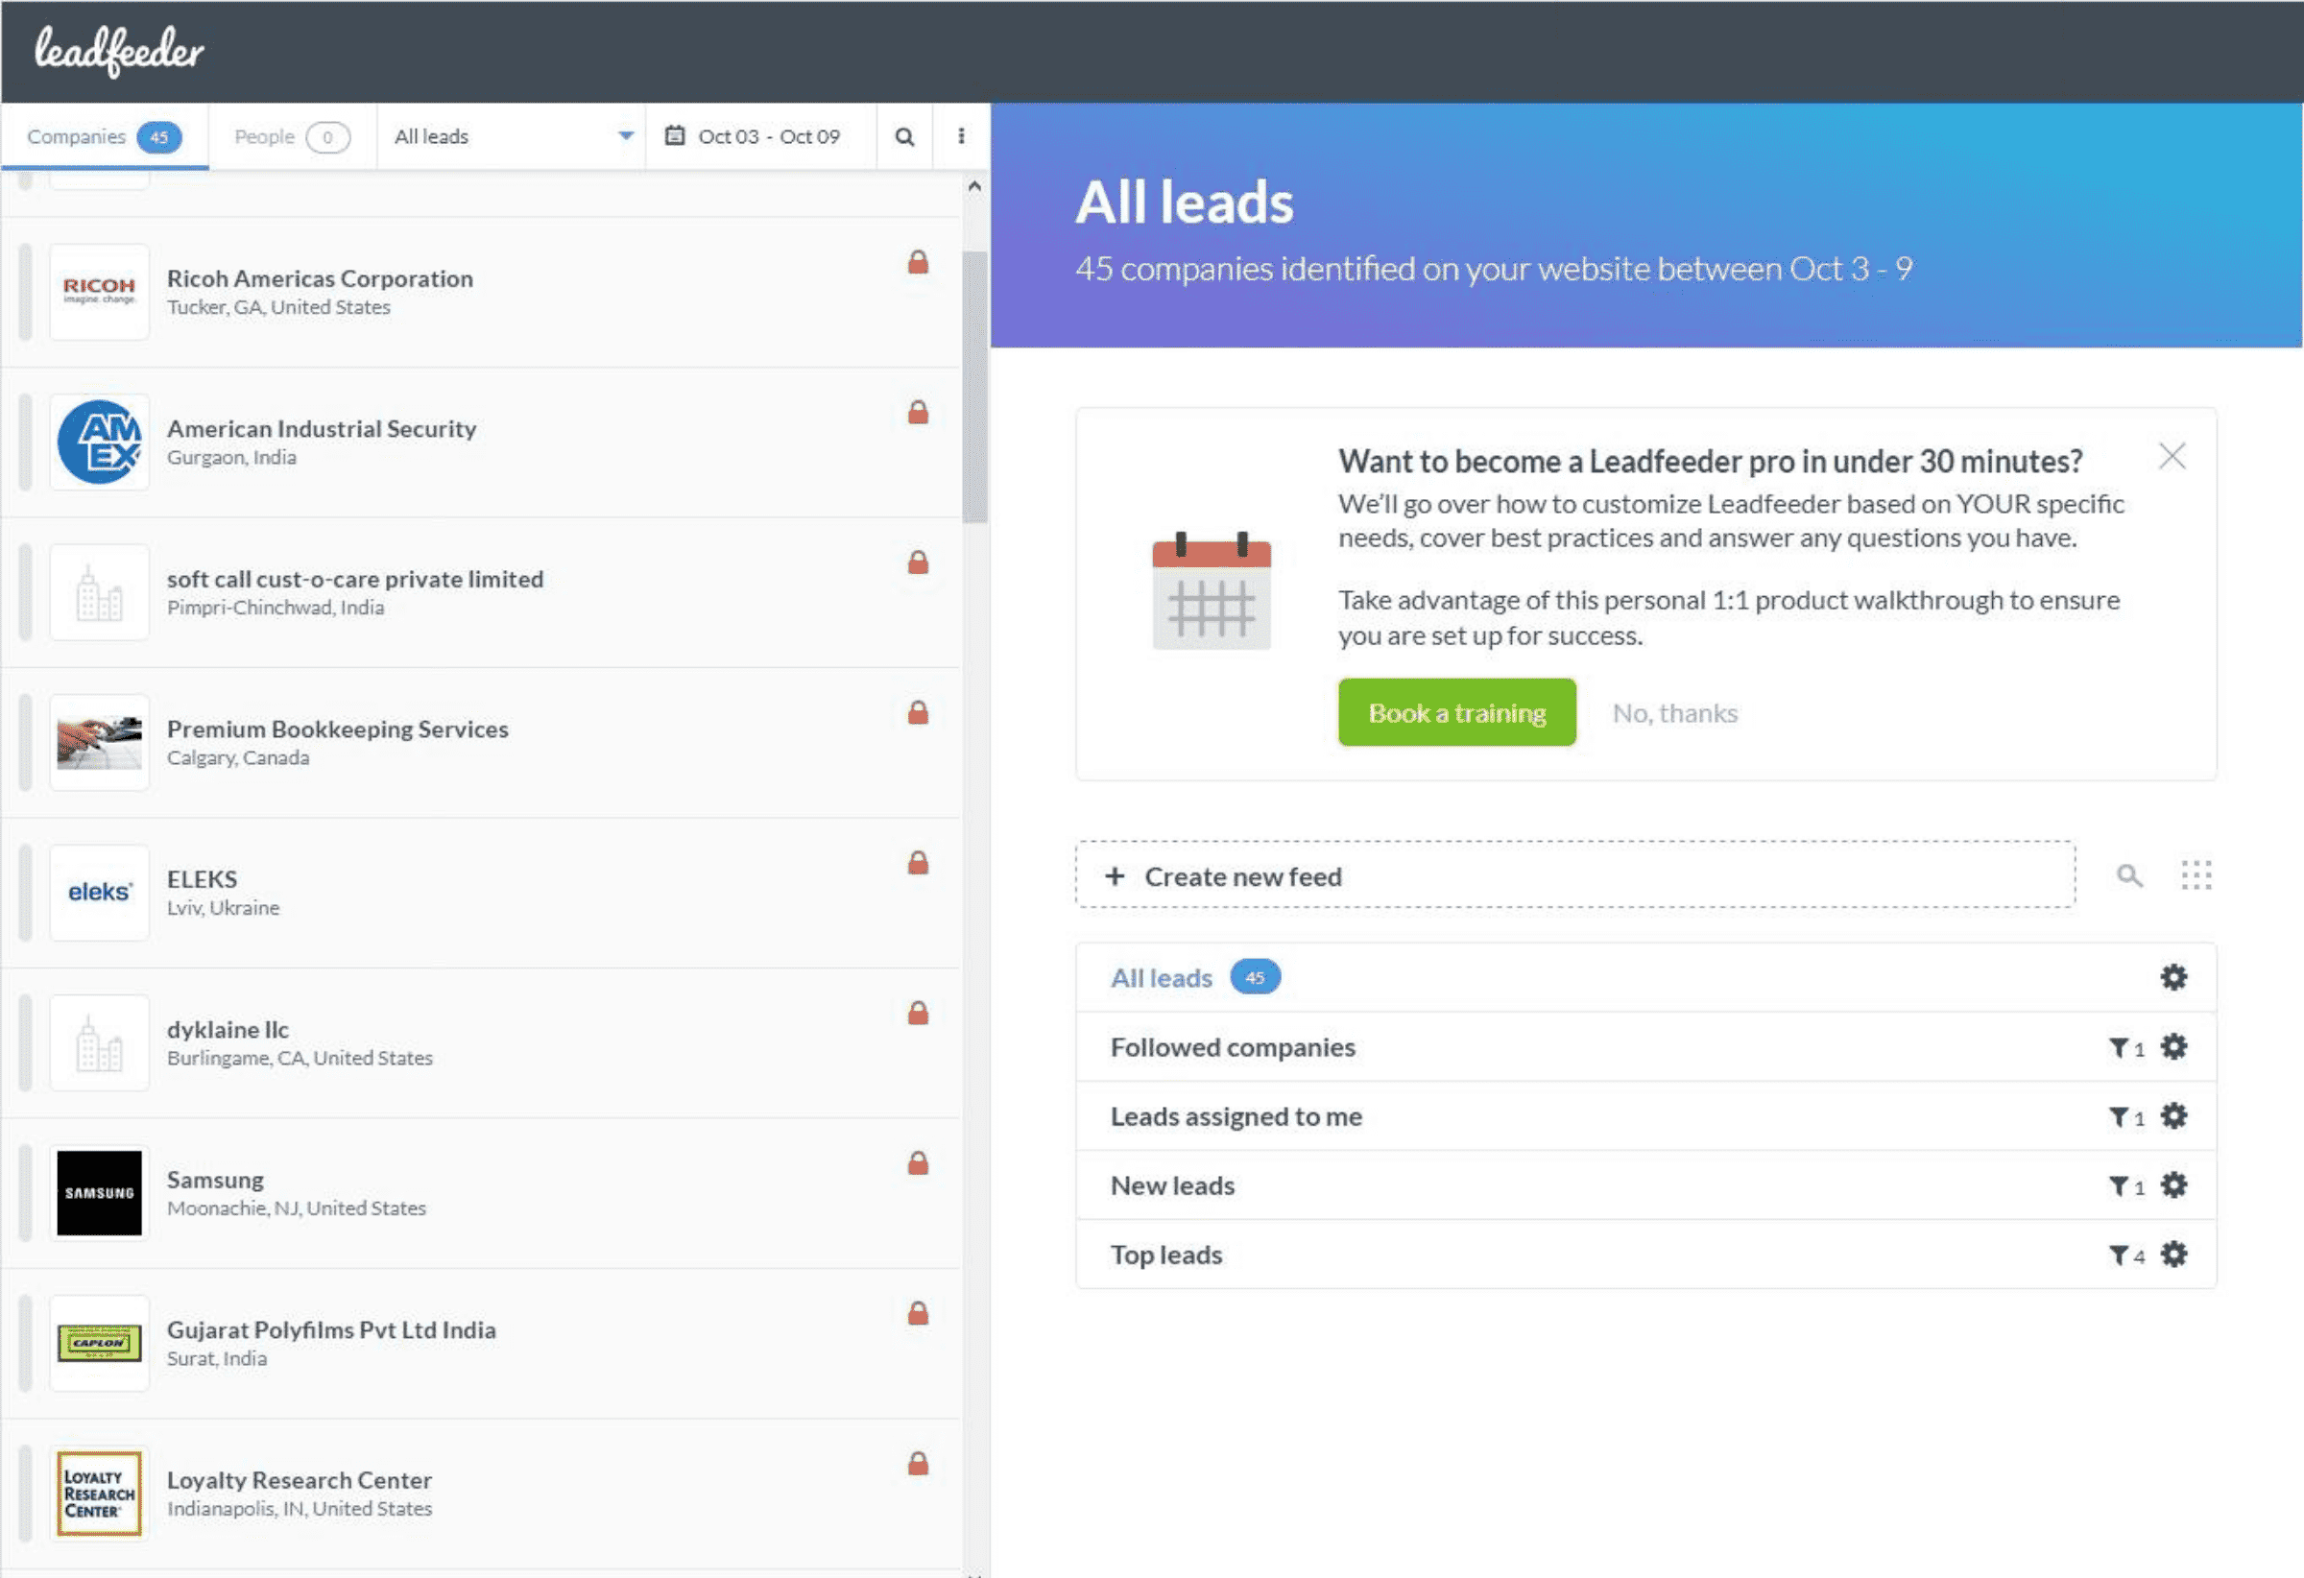2304x1578 pixels.
Task: Select soft call cust-o-care private limited
Action: pos(355,579)
